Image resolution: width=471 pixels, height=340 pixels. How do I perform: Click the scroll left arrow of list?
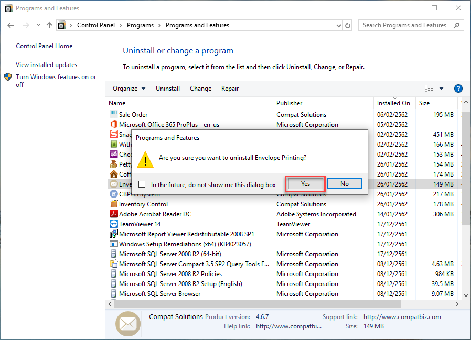point(110,304)
